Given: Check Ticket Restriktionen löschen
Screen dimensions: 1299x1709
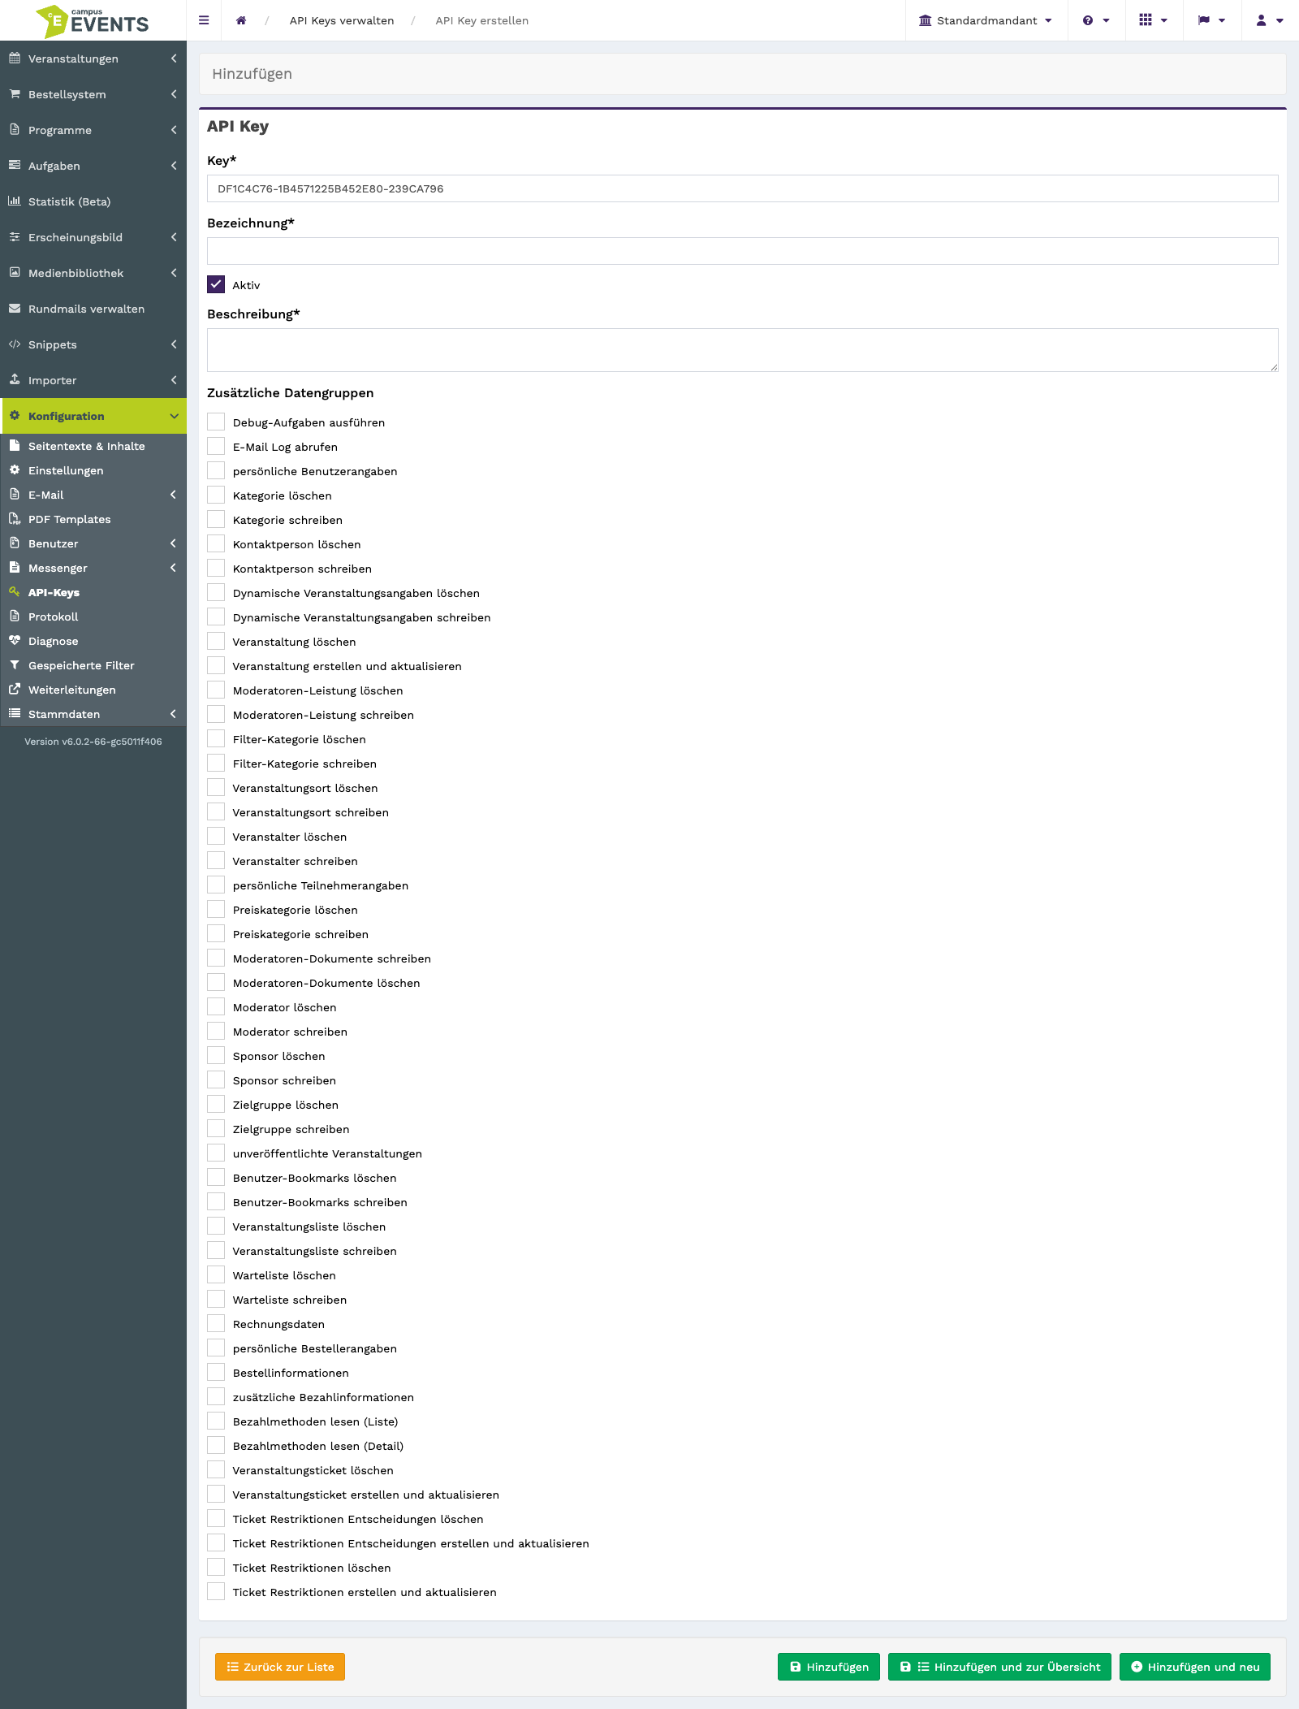Looking at the screenshot, I should tap(216, 1567).
